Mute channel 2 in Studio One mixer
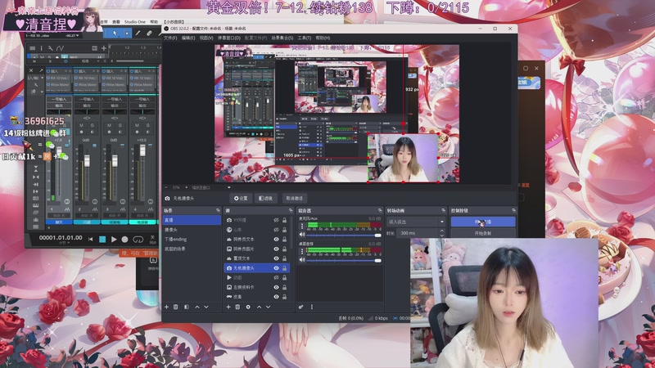Viewport: 655px width, 368px height. click(81, 125)
